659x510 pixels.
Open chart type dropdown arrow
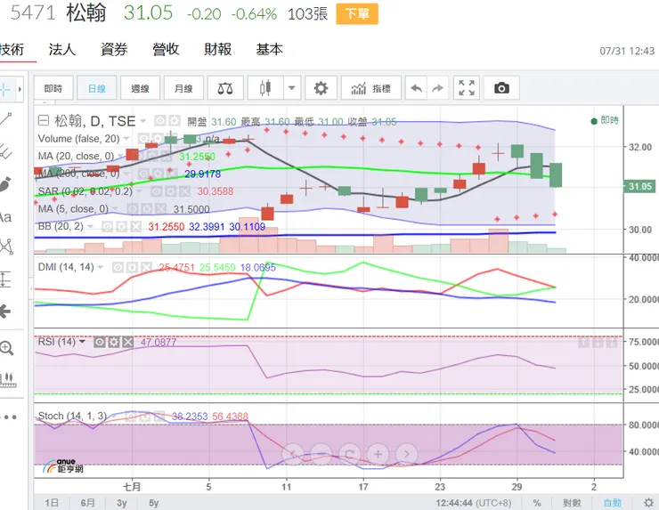click(292, 88)
